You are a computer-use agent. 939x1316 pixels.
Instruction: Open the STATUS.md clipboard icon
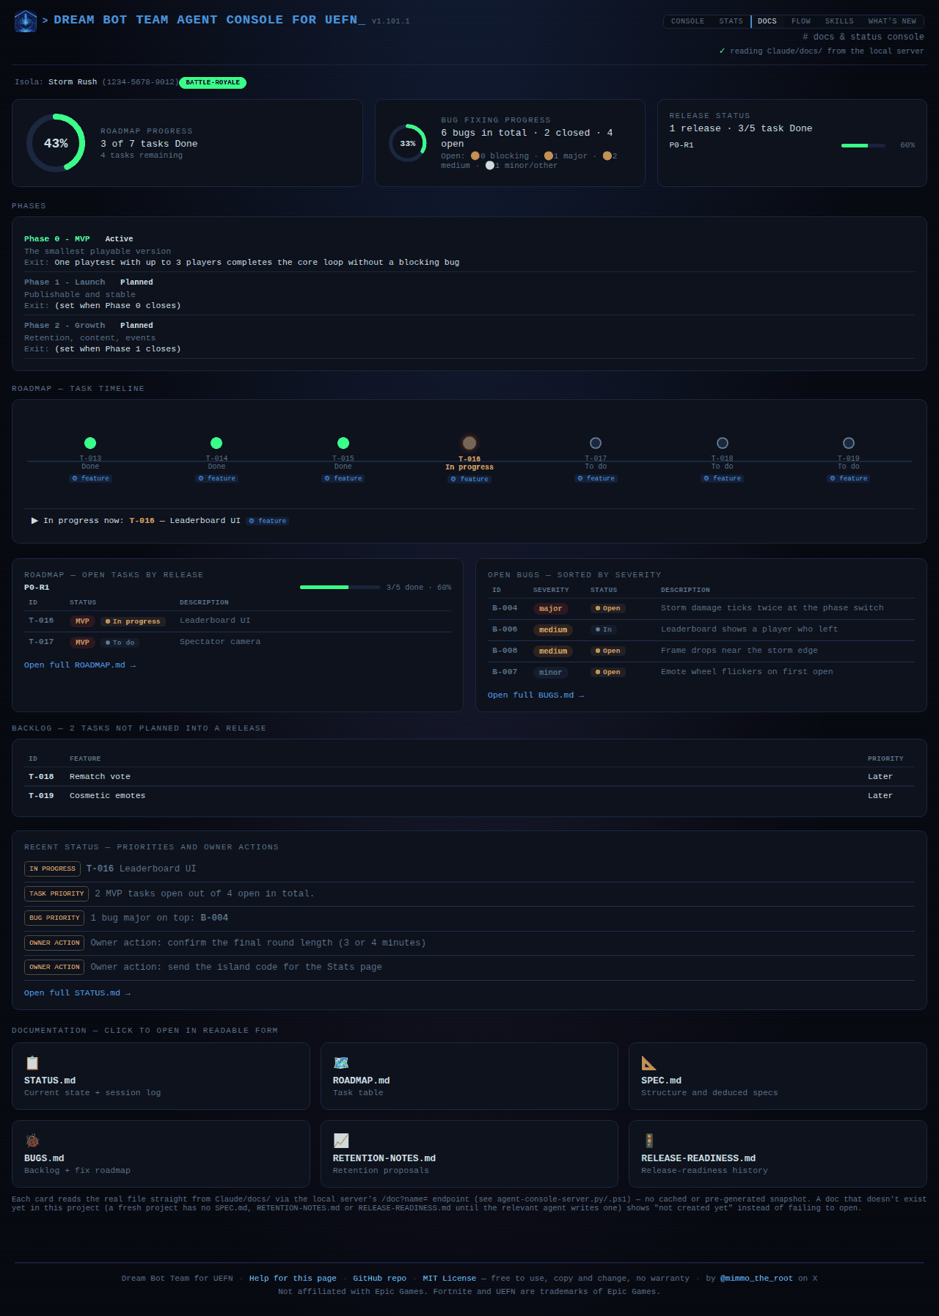[32, 1063]
